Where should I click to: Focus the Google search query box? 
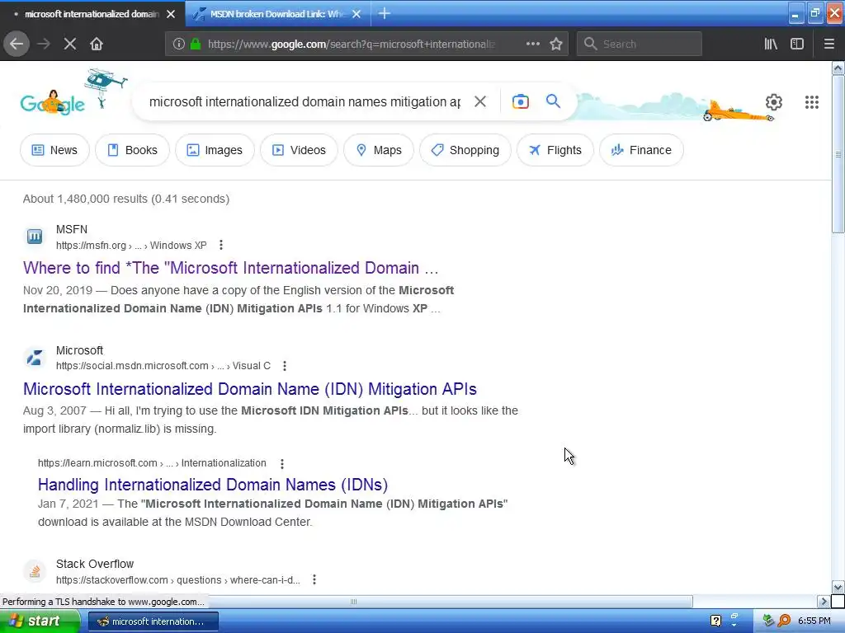(304, 101)
